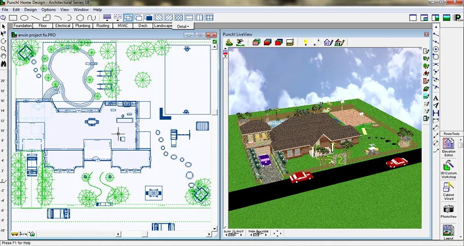
Task: Open the Edit menu
Action: coord(16,9)
